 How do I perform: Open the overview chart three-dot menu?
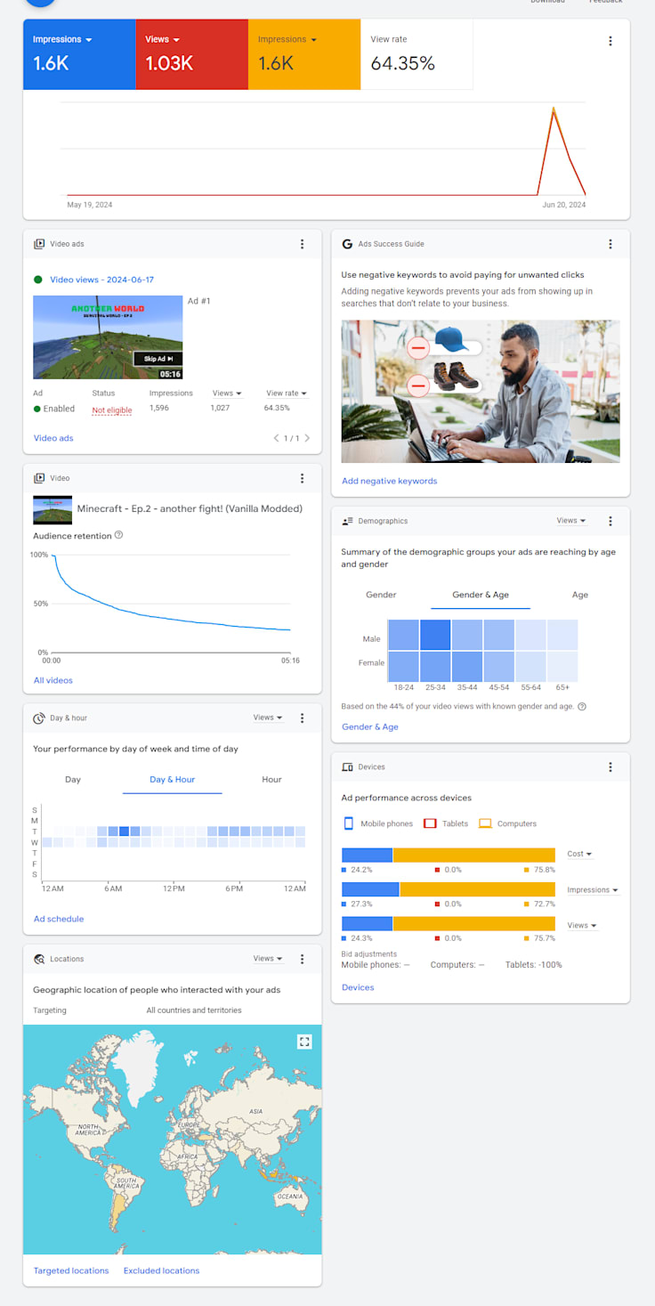pyautogui.click(x=611, y=41)
